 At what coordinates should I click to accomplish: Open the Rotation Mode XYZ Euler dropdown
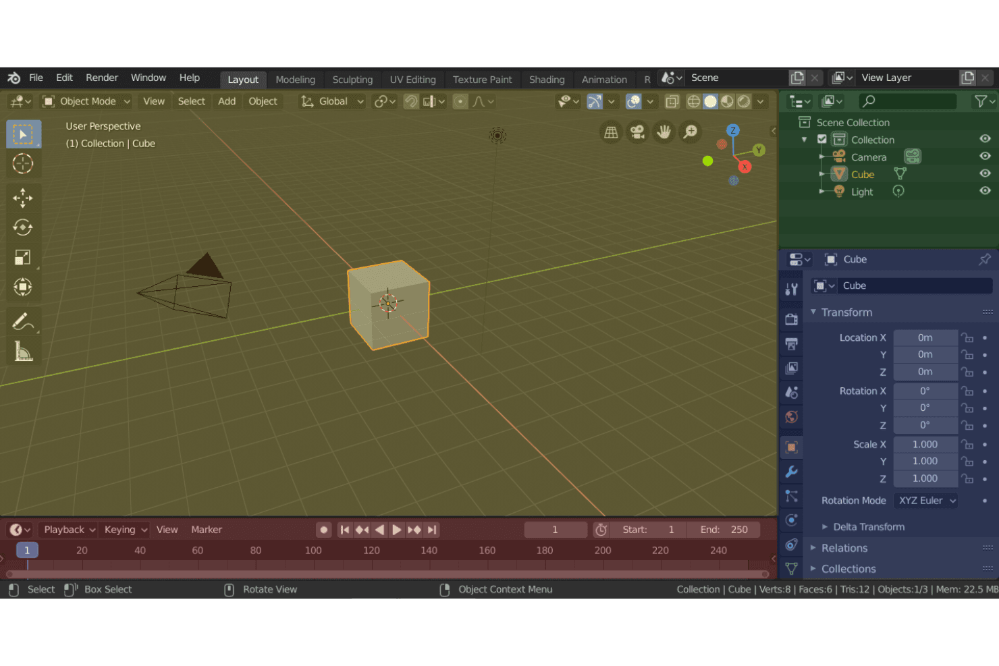(x=926, y=501)
